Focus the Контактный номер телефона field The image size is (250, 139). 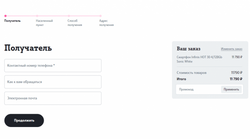[53, 66]
